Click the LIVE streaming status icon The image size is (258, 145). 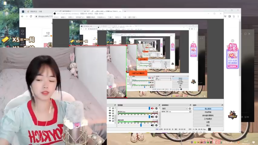[157, 129]
